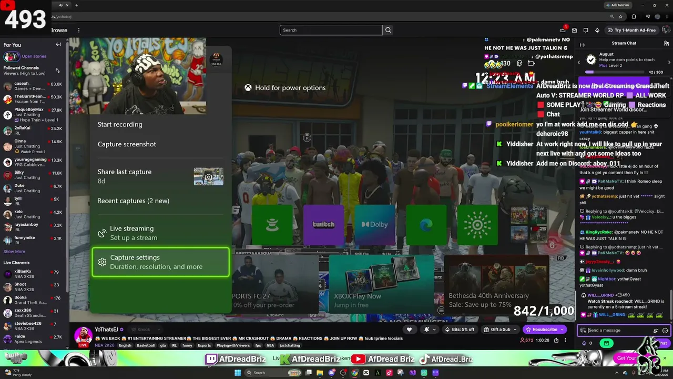This screenshot has width=673, height=379.
Task: Open the YoThatsEJ channel name link
Action: coord(106,330)
